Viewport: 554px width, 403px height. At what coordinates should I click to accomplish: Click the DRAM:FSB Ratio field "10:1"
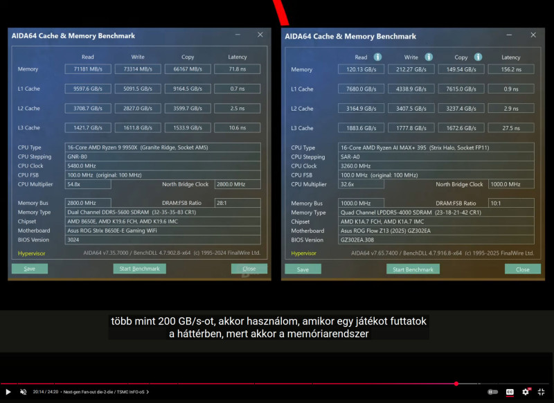tap(511, 203)
